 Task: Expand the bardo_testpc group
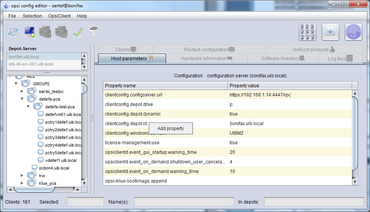coord(22,91)
